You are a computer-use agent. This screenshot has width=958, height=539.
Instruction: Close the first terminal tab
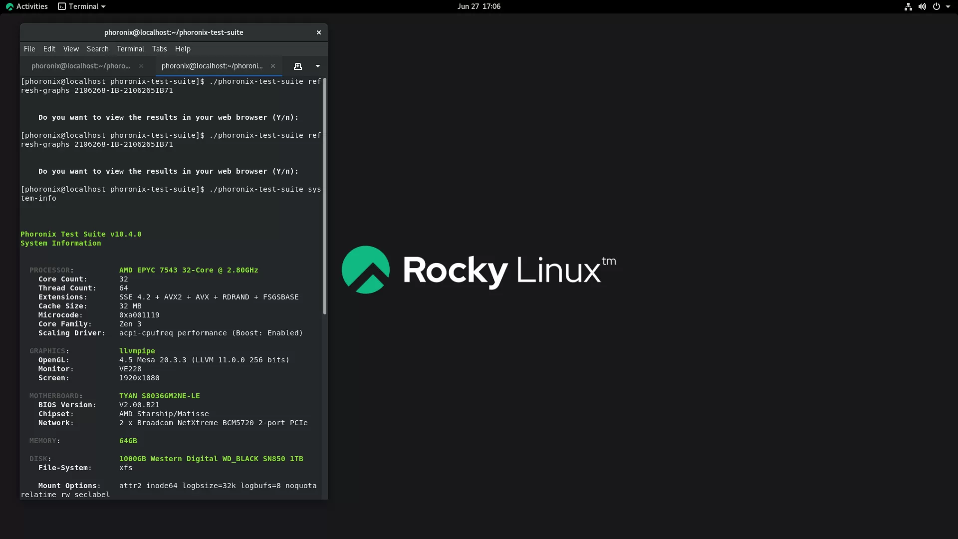pyautogui.click(x=140, y=65)
